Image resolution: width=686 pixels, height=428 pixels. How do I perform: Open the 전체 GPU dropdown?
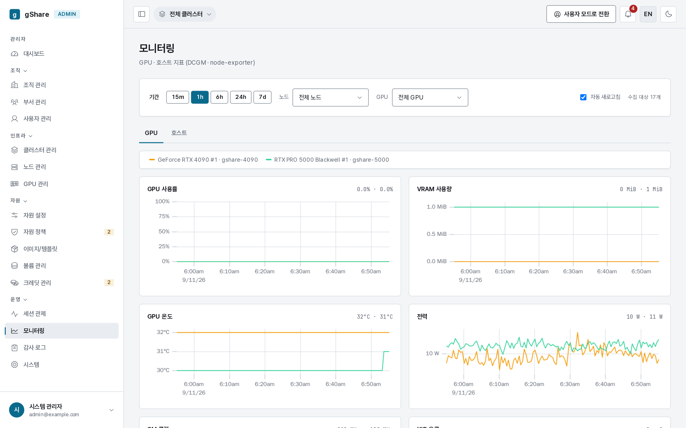coord(430,97)
